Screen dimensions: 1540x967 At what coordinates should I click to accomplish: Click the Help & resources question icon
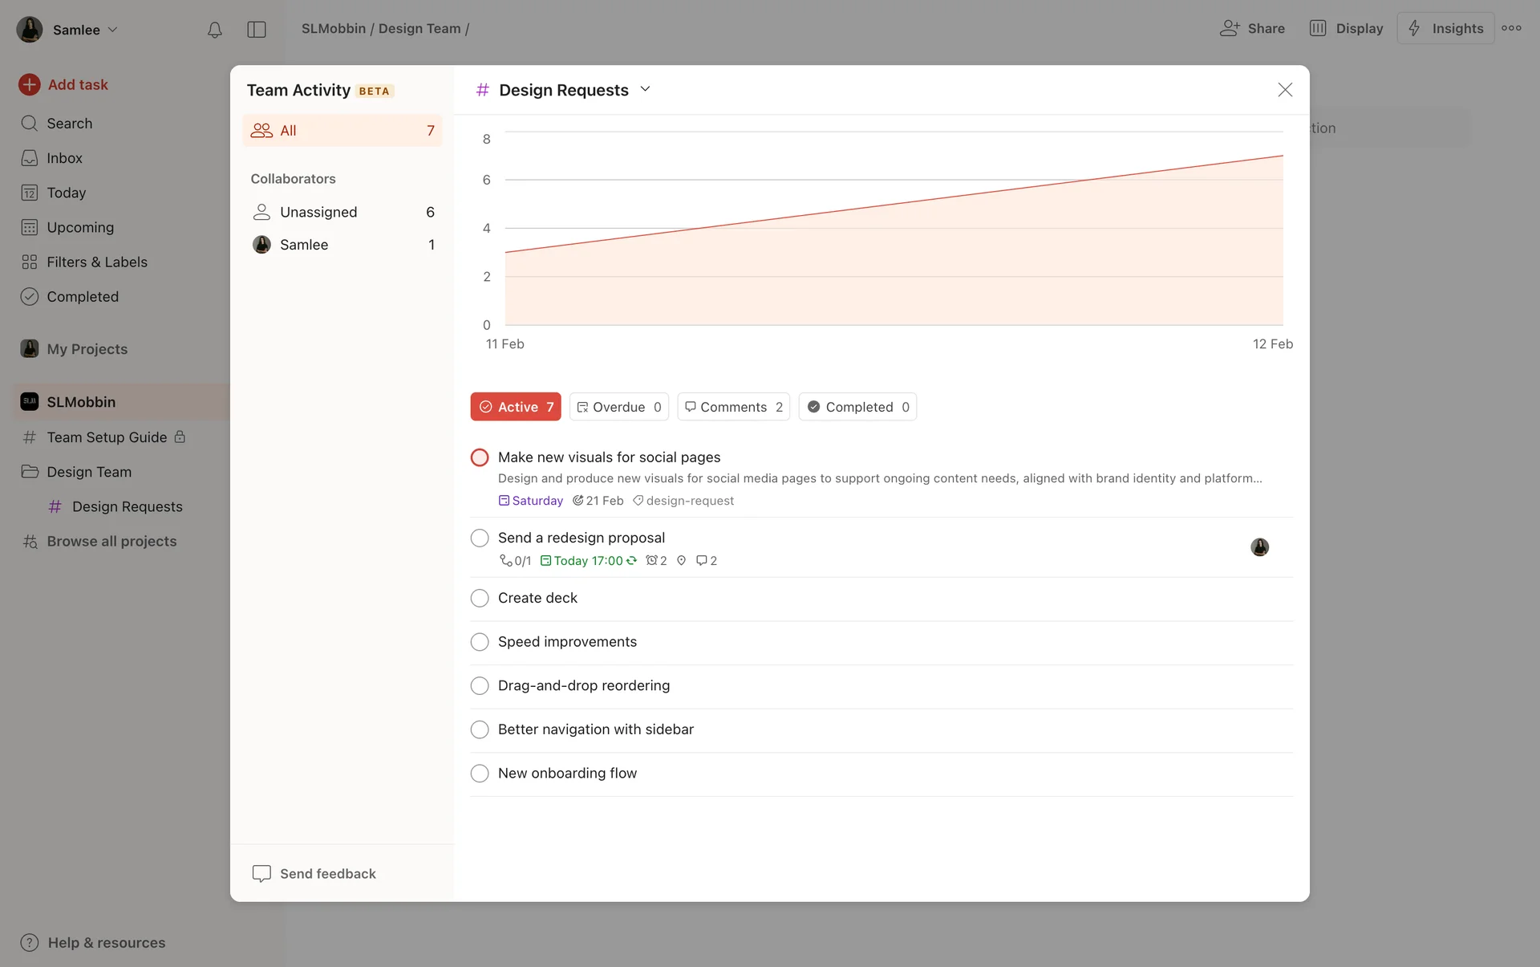(x=30, y=942)
